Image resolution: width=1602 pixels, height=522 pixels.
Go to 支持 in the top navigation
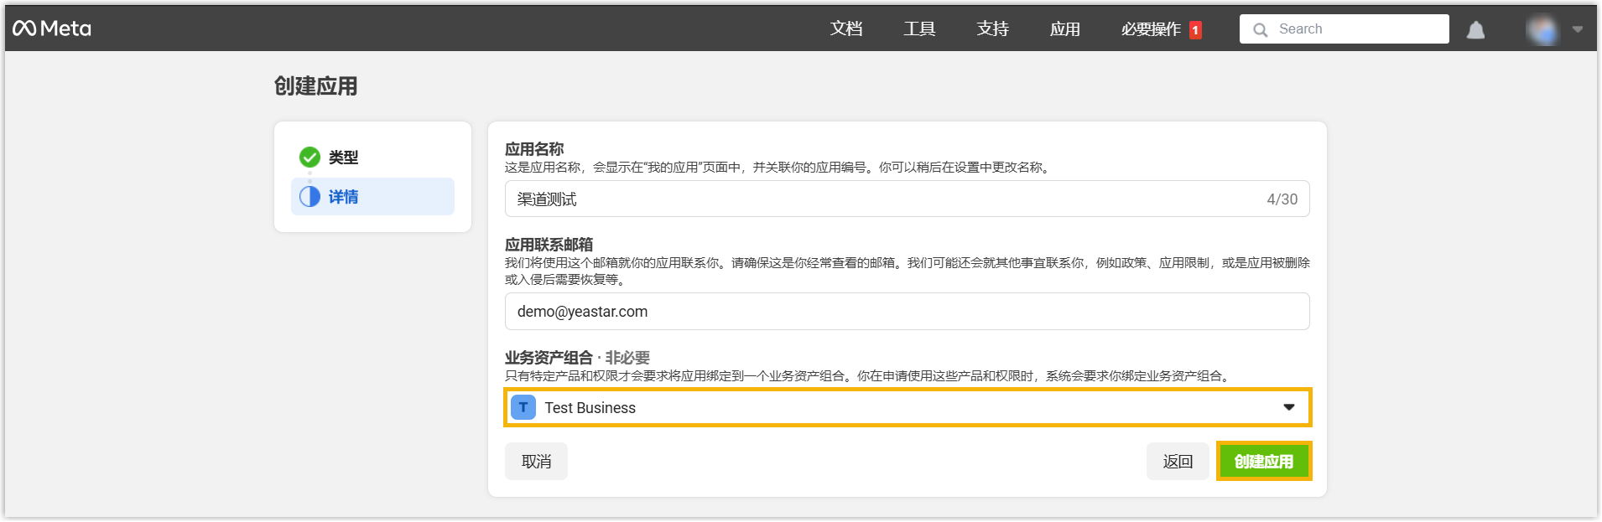pos(992,29)
